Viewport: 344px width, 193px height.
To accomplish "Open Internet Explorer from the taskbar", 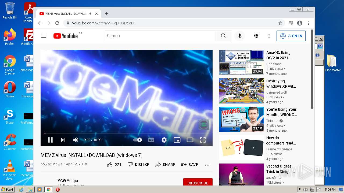I will click(x=21, y=190).
